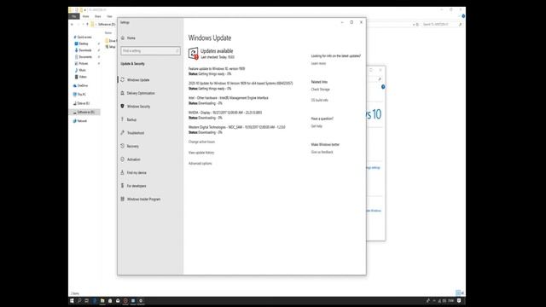Viewport: 546px width, 307px height.
Task: Open the View ribbon tab in File Explorer
Action: 109,16
